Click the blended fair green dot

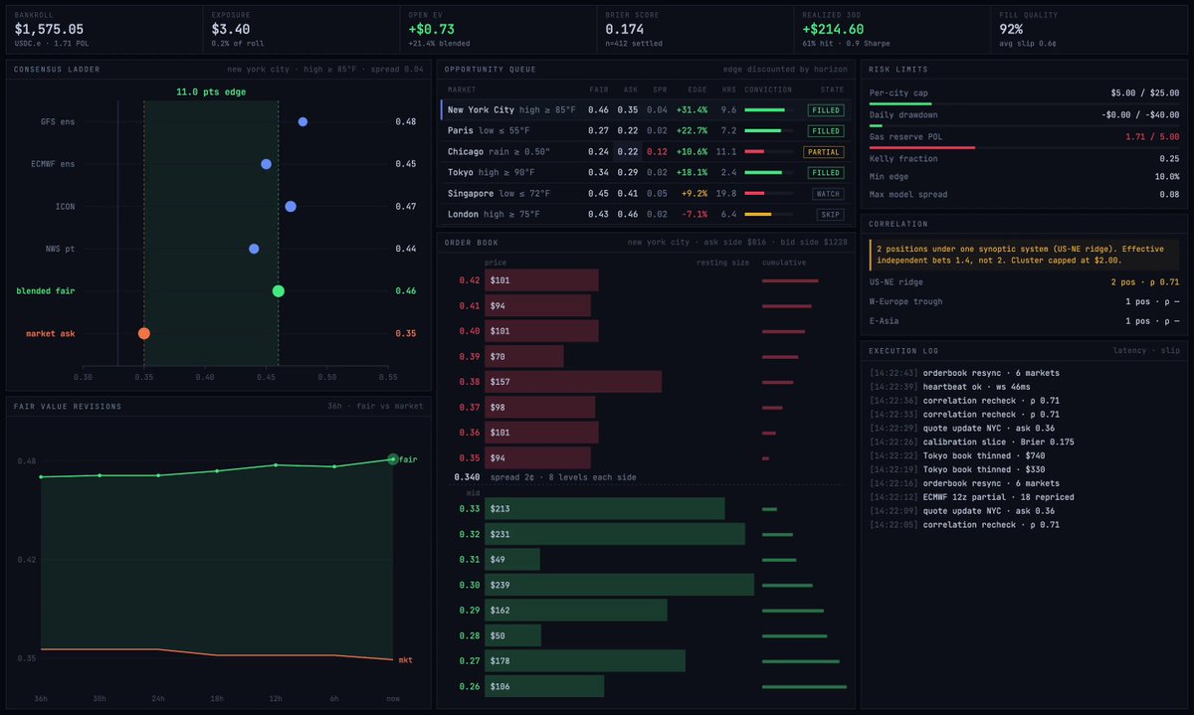pyautogui.click(x=279, y=291)
